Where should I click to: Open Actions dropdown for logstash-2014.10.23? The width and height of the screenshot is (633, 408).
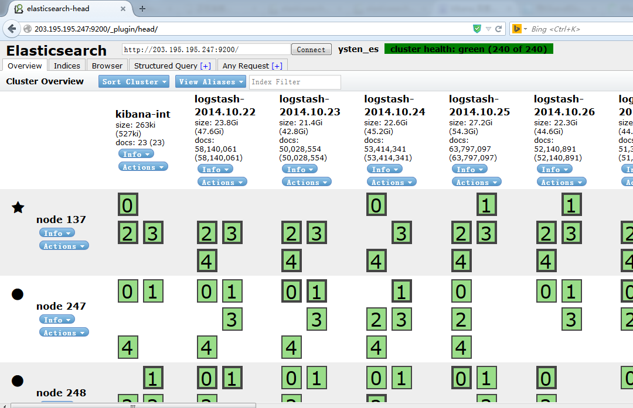[307, 182]
